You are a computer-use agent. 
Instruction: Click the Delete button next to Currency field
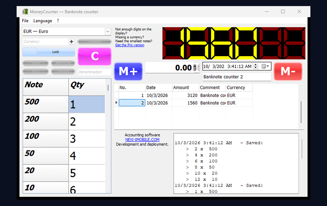[95, 42]
